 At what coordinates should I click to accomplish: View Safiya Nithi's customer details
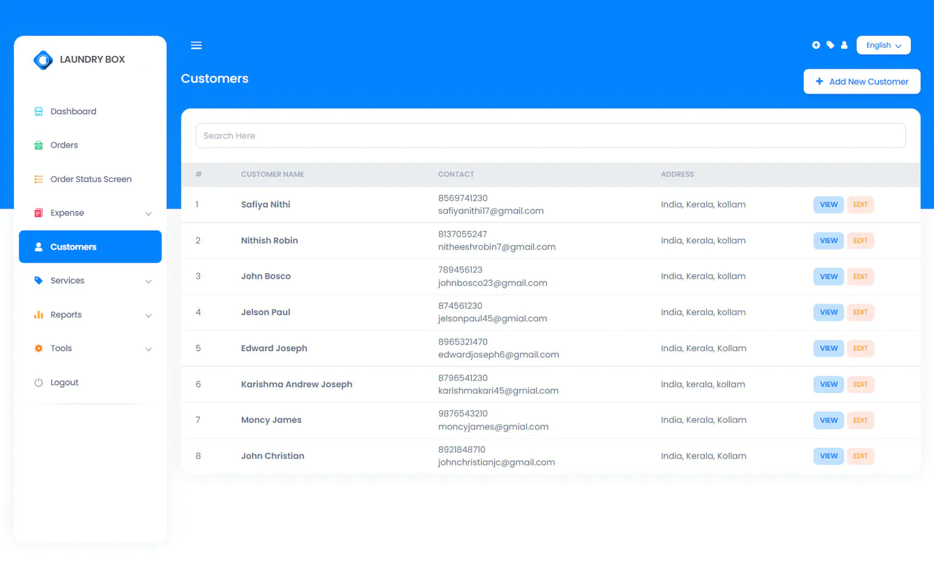pyautogui.click(x=828, y=205)
